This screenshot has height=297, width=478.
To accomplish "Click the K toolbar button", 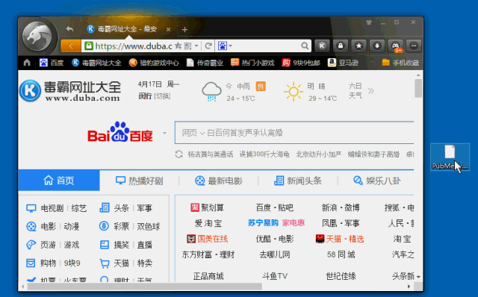I will 322,46.
